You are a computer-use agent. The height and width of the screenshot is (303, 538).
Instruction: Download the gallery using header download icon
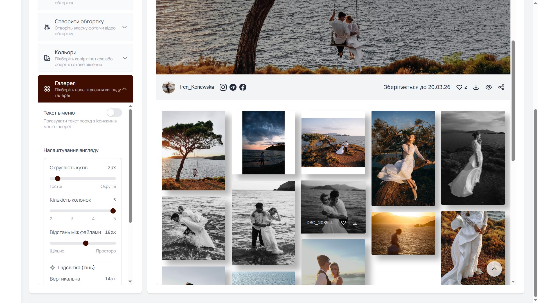(476, 87)
